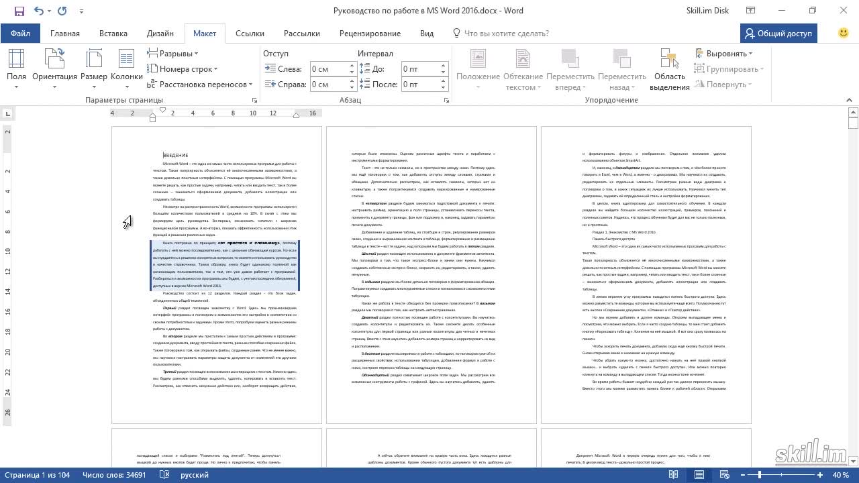Click the После spacing-after input field
This screenshot has width=859, height=483.
[420, 85]
